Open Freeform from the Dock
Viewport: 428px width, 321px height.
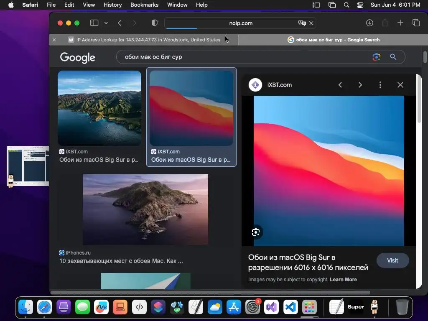[x=101, y=307]
